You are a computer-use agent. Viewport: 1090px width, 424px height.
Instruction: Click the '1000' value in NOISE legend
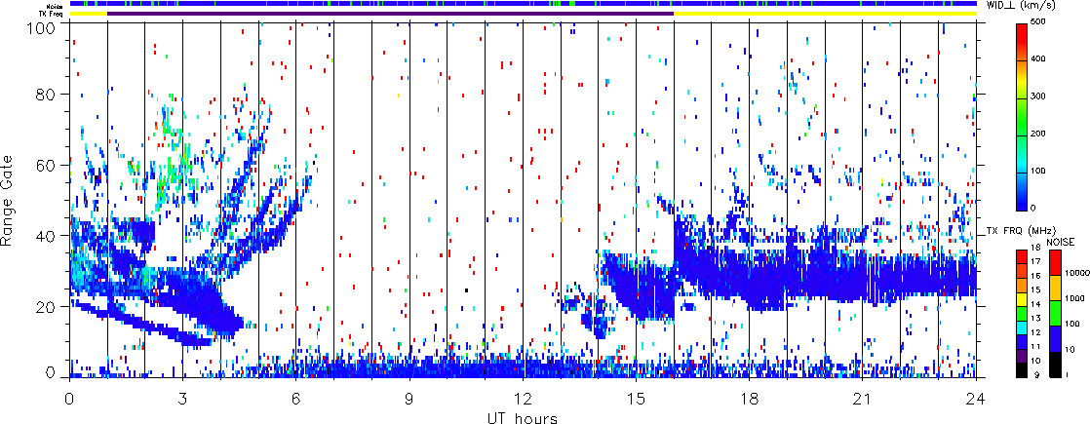coord(1074,298)
